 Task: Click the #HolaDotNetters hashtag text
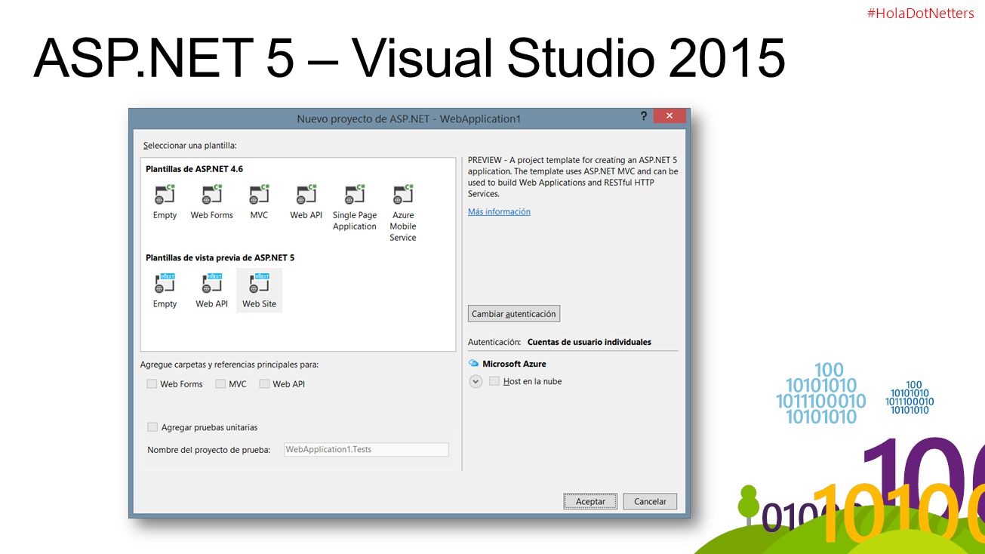coord(921,14)
